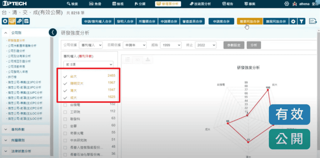
Task: Switch to the 報告 menu
Action: pos(228,4)
